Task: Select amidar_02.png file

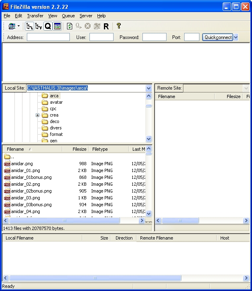Action: (x=25, y=184)
